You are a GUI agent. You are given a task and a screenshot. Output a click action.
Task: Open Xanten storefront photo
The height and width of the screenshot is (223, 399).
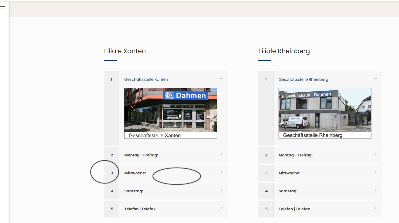point(171,113)
